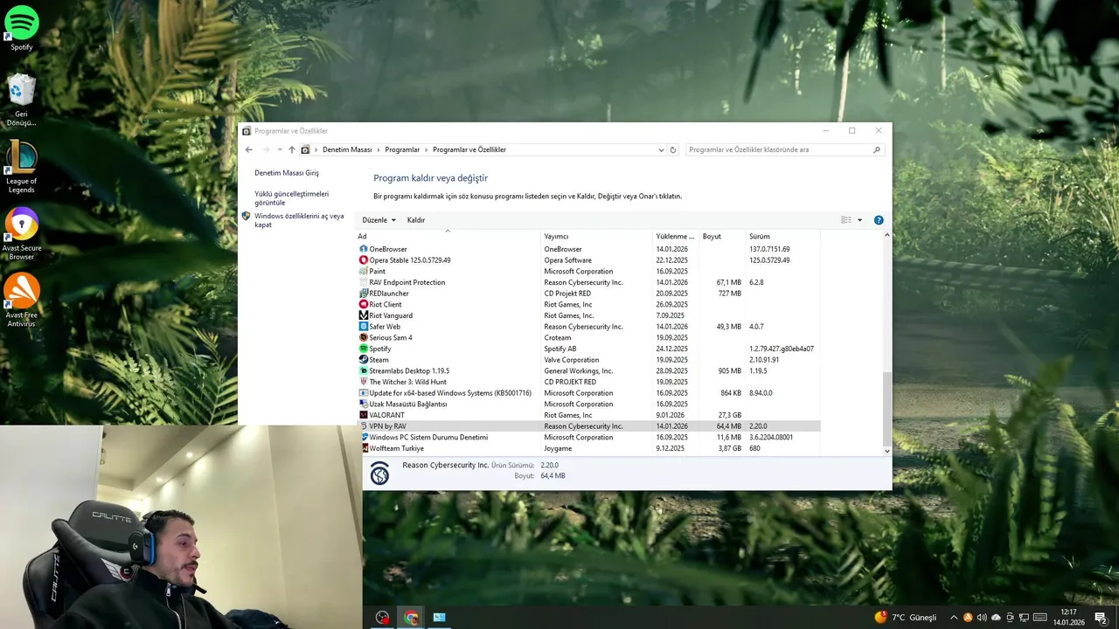Open the Düzenle dropdown menu
This screenshot has height=629, width=1119.
pos(379,220)
